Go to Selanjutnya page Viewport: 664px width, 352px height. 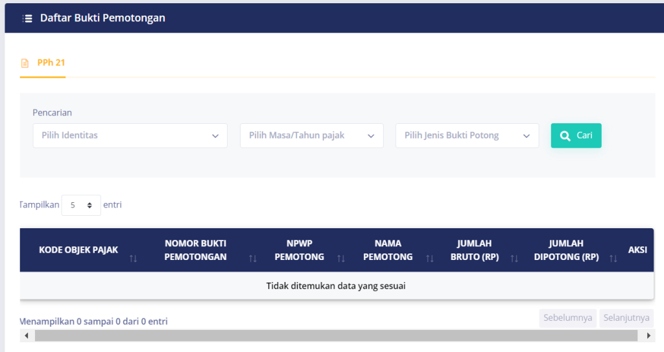pyautogui.click(x=626, y=318)
